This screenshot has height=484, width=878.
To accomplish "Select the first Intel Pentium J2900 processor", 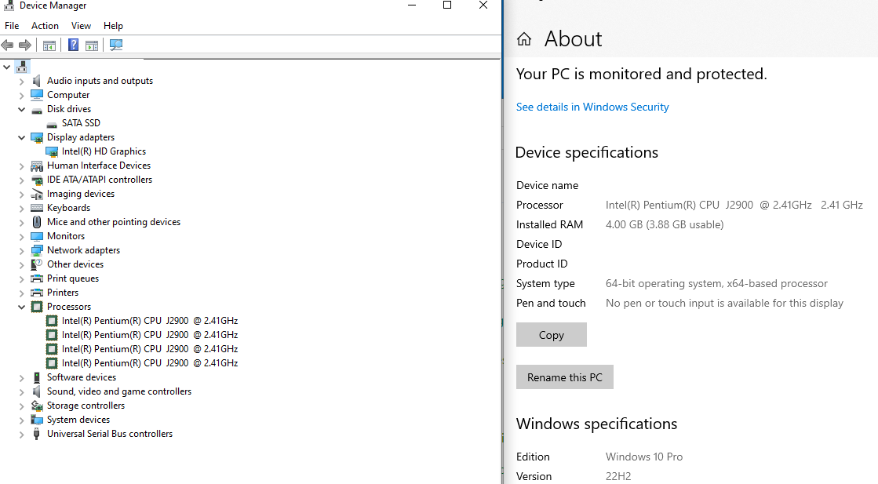I will (149, 321).
